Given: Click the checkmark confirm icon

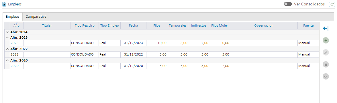Looking at the screenshot, I should click(x=326, y=76).
